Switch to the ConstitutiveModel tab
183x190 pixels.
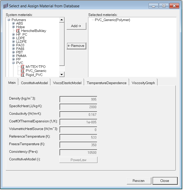34,83
